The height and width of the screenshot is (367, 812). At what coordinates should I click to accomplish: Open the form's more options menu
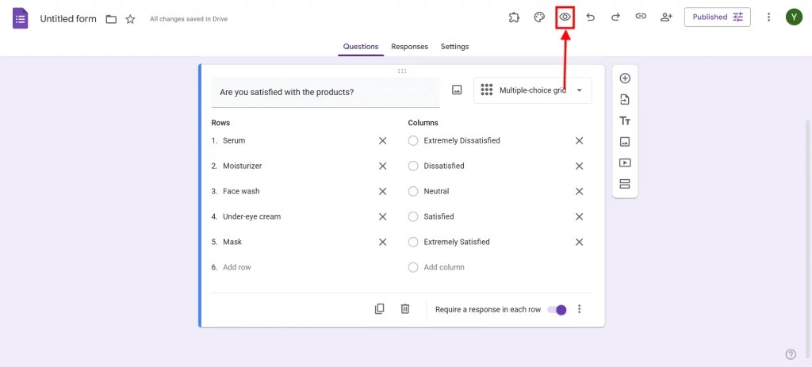[768, 17]
